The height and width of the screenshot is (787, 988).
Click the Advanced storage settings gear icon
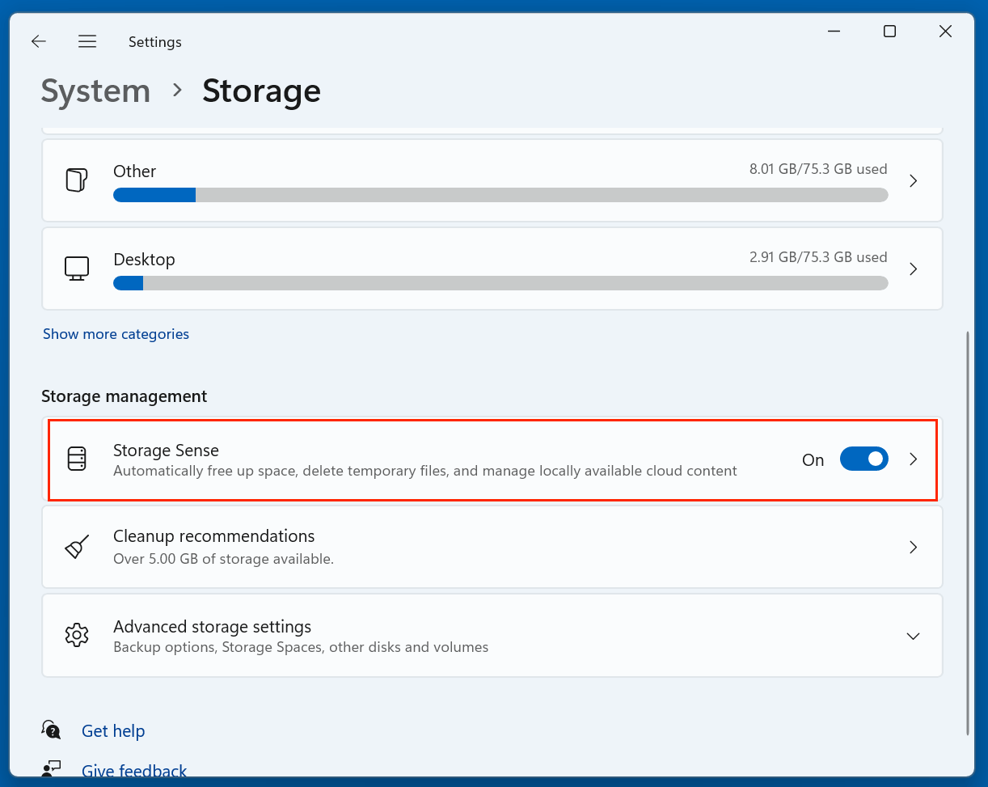pos(76,635)
